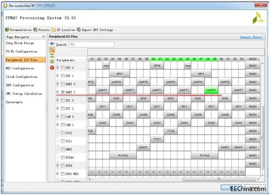Click EMIO button in SPI 0 row
Screen dimensions: 270x195
coord(253,66)
